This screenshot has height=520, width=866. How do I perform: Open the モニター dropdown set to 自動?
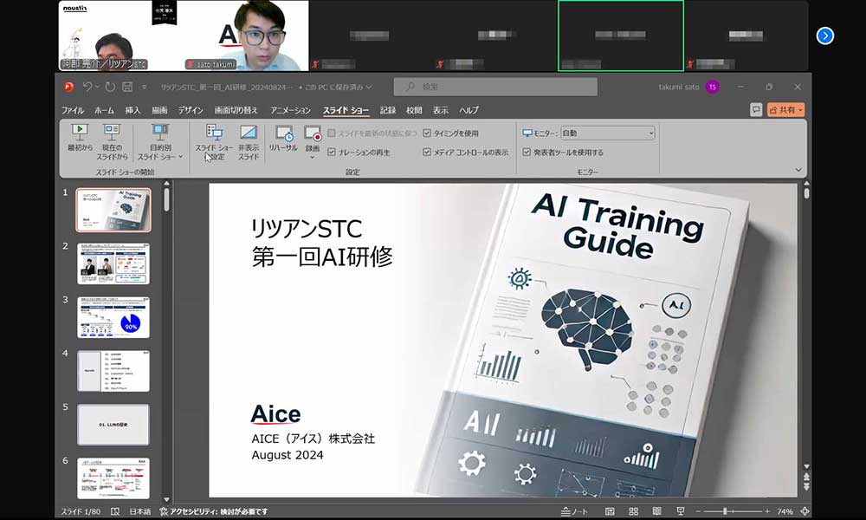tap(608, 133)
